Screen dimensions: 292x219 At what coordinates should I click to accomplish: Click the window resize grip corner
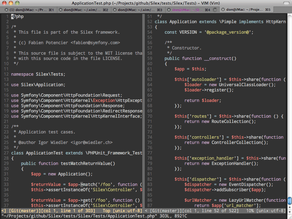tap(290, 217)
